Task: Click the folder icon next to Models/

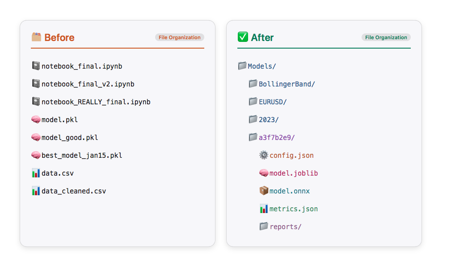Action: 242,66
